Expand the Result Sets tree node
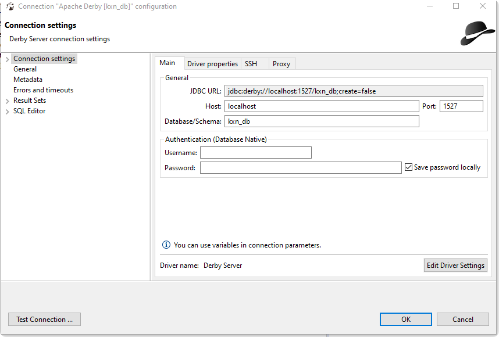 pyautogui.click(x=8, y=101)
